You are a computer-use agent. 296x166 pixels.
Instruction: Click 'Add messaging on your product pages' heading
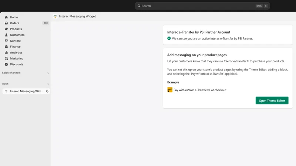tap(197, 55)
